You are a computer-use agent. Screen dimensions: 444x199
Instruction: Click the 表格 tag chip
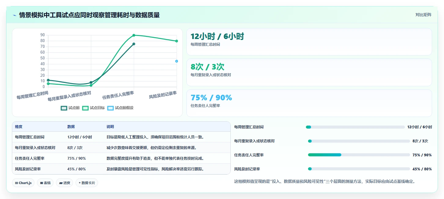(x=45, y=183)
